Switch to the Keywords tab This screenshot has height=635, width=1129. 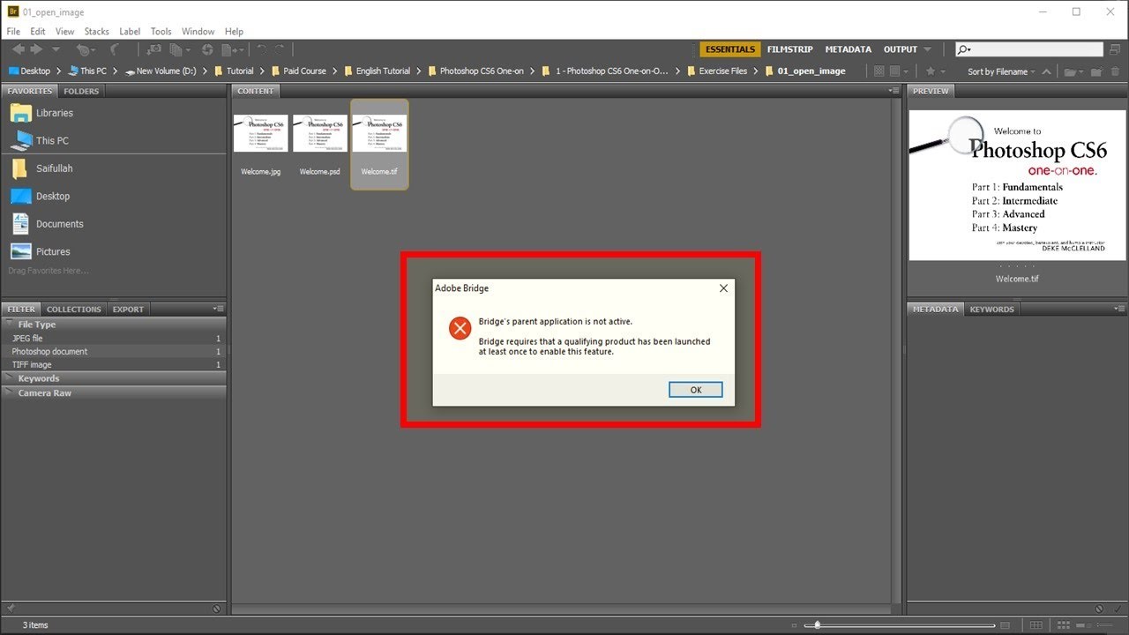pos(992,309)
